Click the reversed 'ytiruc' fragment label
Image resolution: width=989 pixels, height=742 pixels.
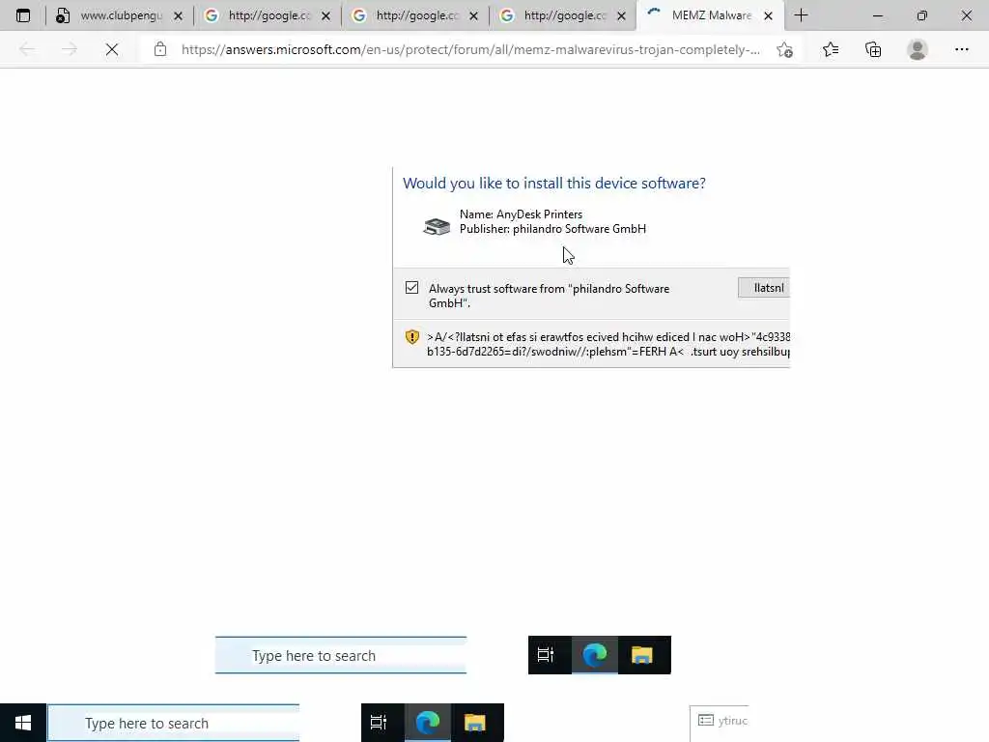tap(732, 721)
